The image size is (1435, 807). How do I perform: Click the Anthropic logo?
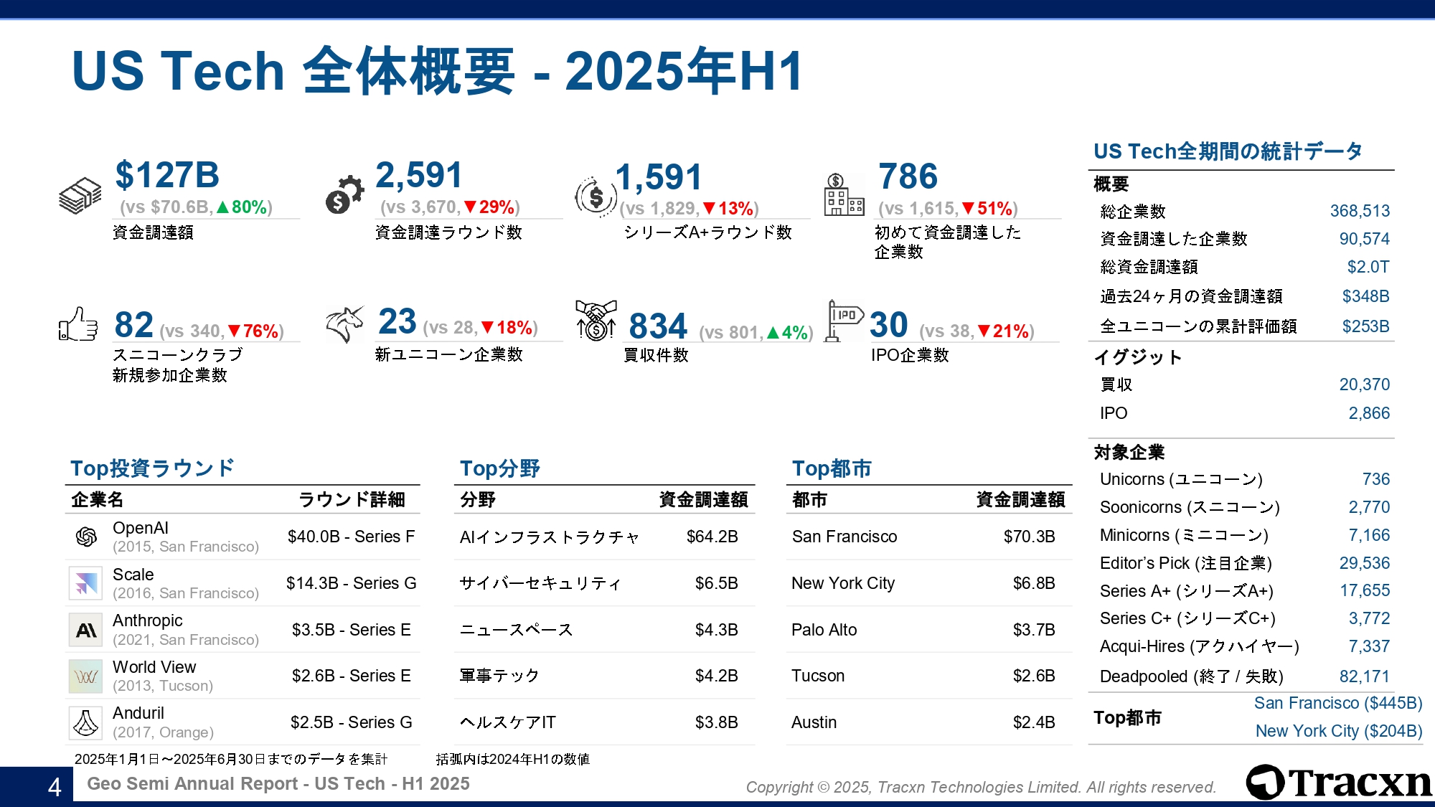pos(86,630)
